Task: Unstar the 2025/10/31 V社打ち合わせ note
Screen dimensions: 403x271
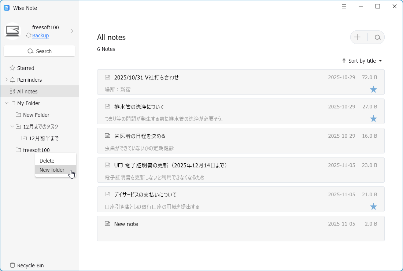Action: click(373, 89)
